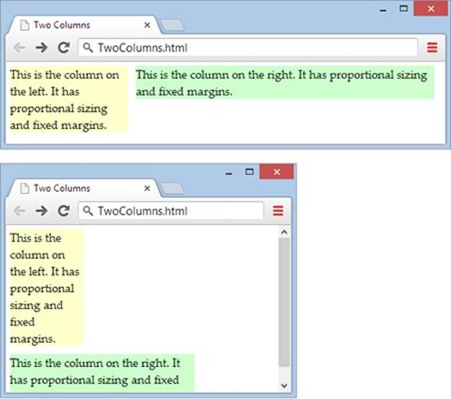Open new tab in top browser window
This screenshot has height=399, width=451.
pos(172,25)
